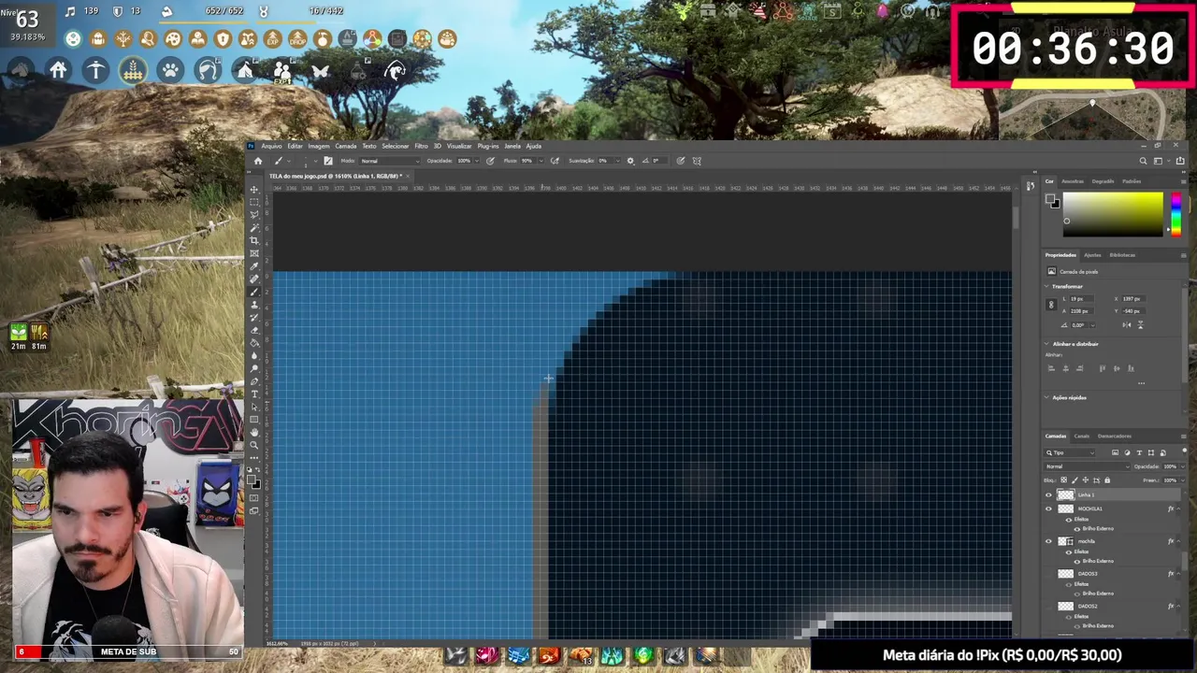This screenshot has height=673, width=1197.
Task: Switch to the Ajustes tab
Action: [x=1092, y=255]
